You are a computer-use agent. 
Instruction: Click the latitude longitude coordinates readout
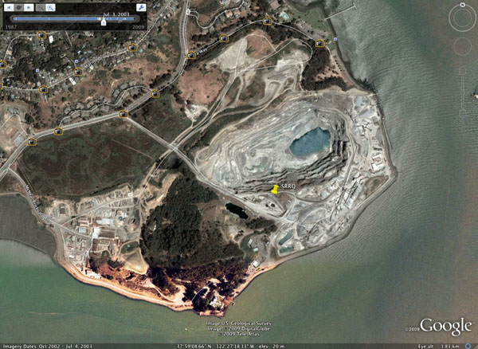(x=205, y=345)
